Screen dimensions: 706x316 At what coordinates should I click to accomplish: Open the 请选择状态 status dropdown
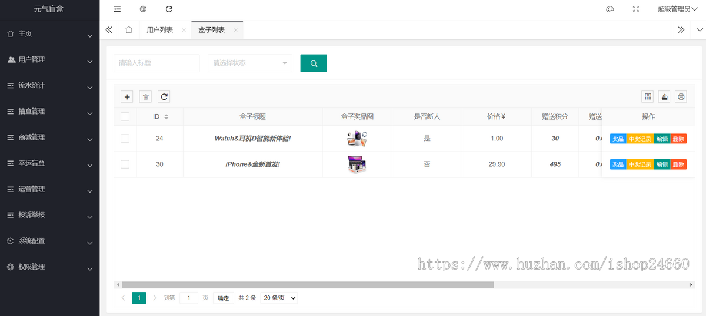pos(250,63)
